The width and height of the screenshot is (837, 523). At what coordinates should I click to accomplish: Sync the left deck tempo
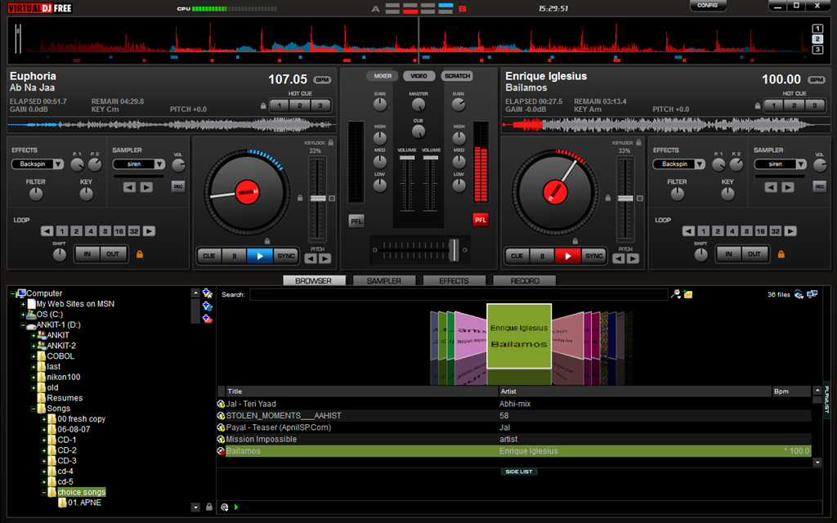tap(286, 256)
